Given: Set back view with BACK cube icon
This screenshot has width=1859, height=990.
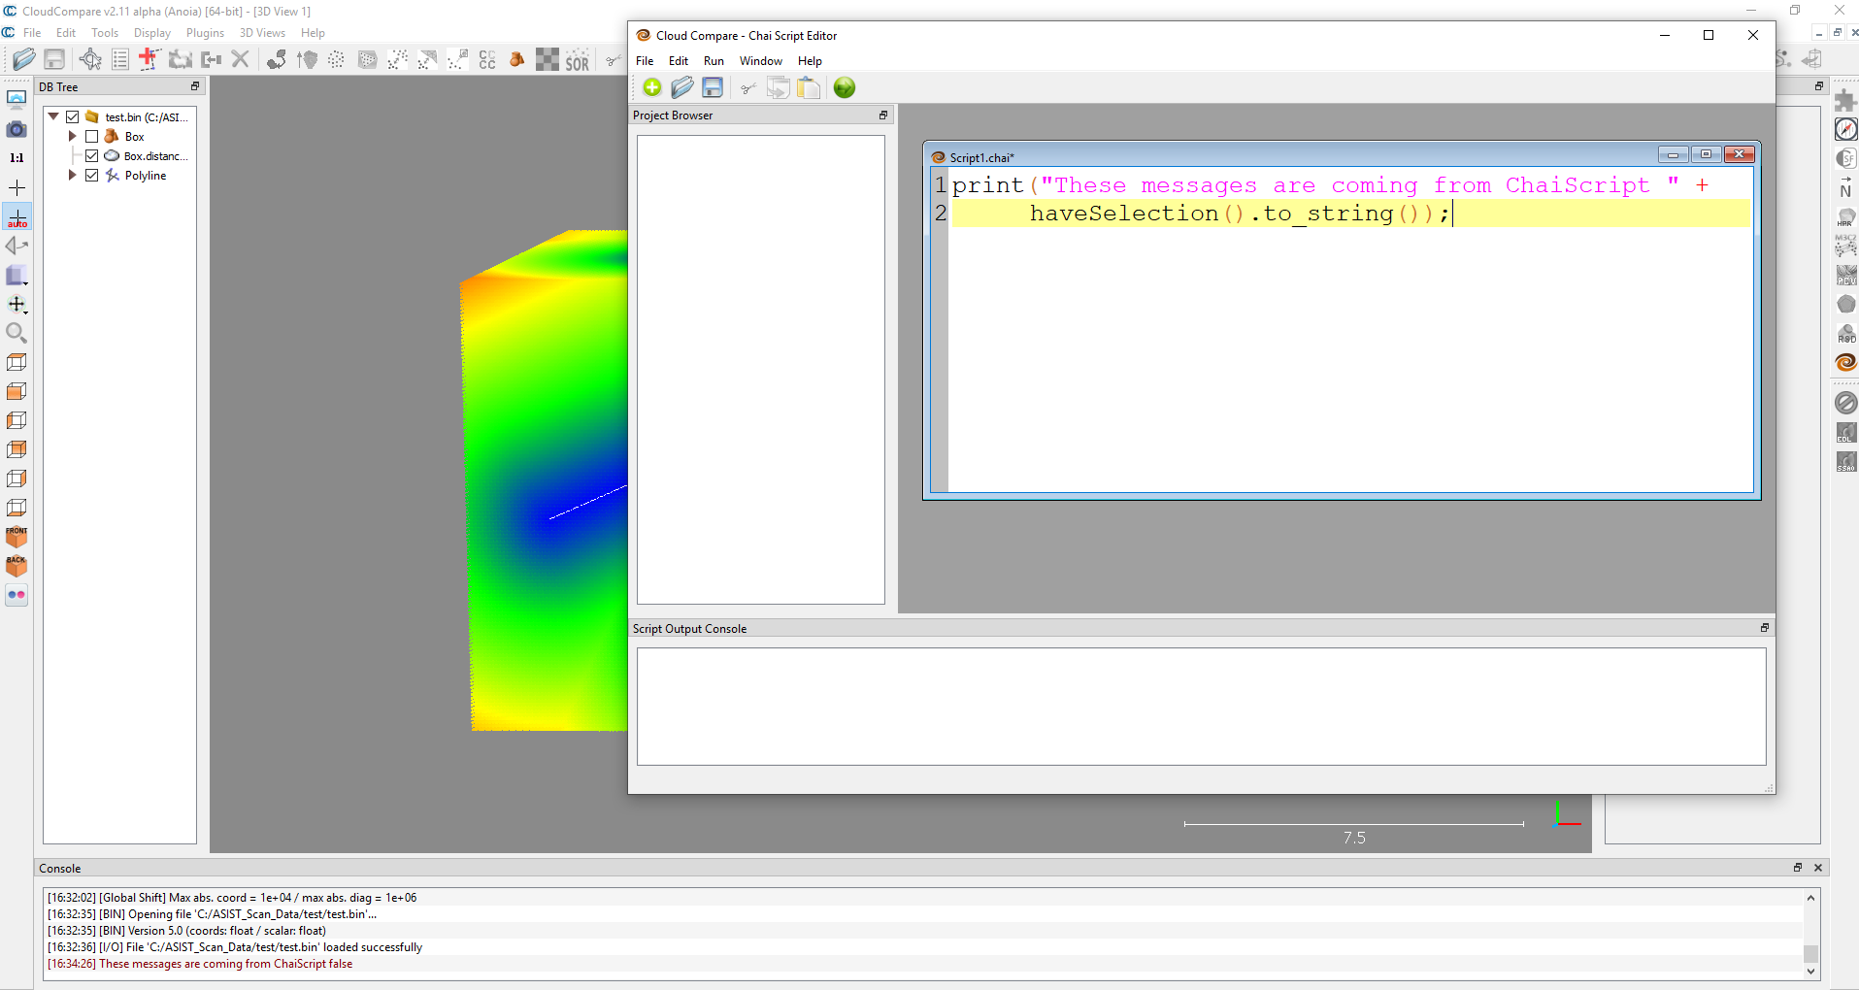Looking at the screenshot, I should coord(17,566).
